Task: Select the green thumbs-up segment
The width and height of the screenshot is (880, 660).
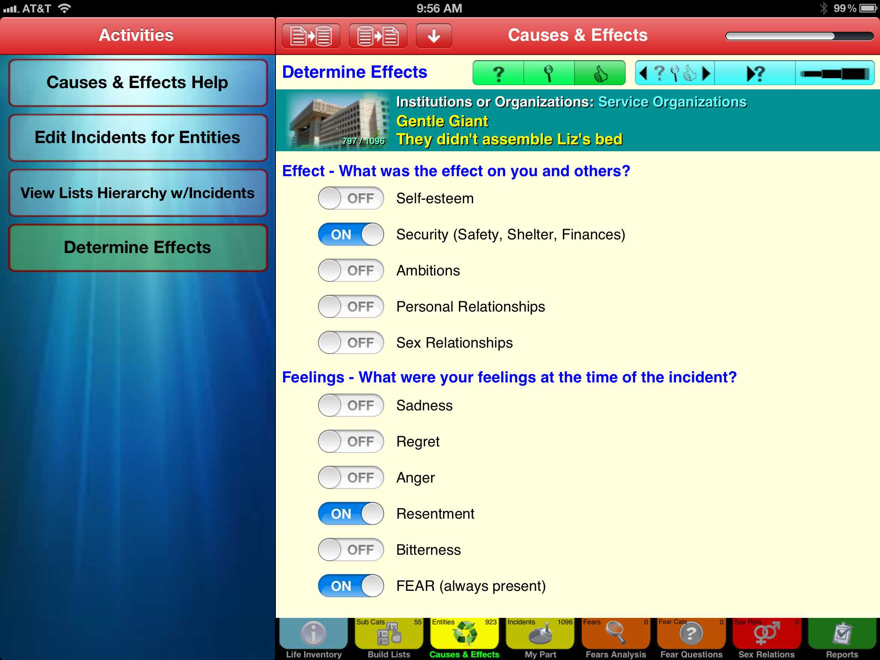Action: [600, 73]
